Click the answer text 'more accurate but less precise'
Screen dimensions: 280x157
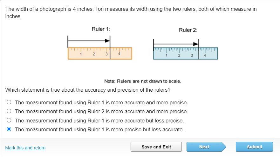(x=99, y=121)
